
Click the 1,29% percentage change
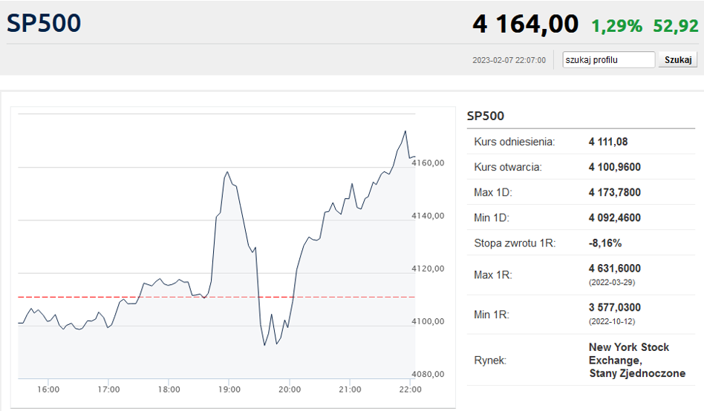pos(616,26)
